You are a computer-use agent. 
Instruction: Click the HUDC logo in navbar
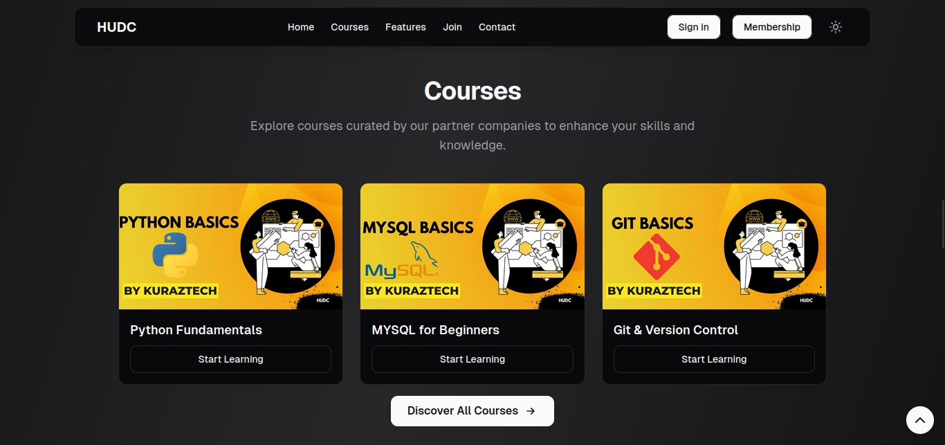pos(117,27)
